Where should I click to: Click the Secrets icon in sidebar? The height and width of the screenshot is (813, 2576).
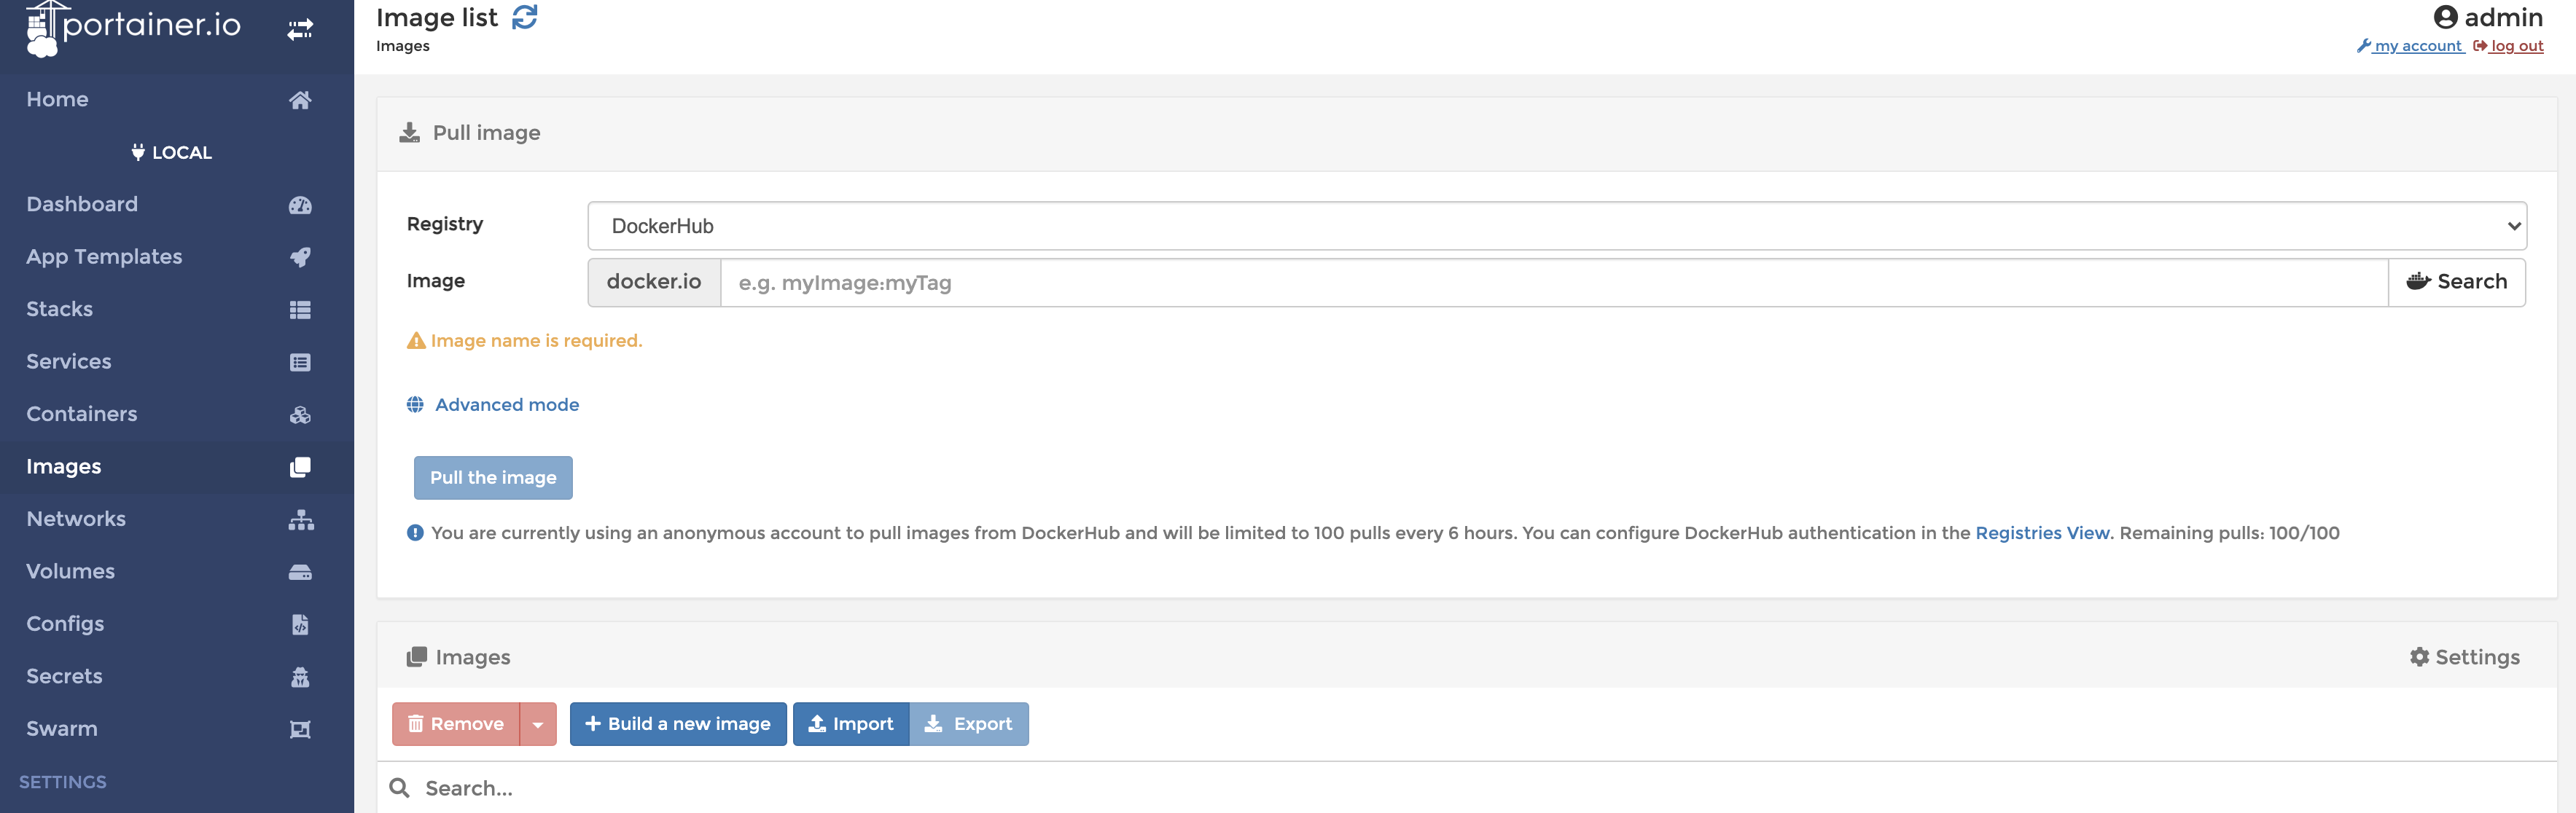(x=300, y=677)
